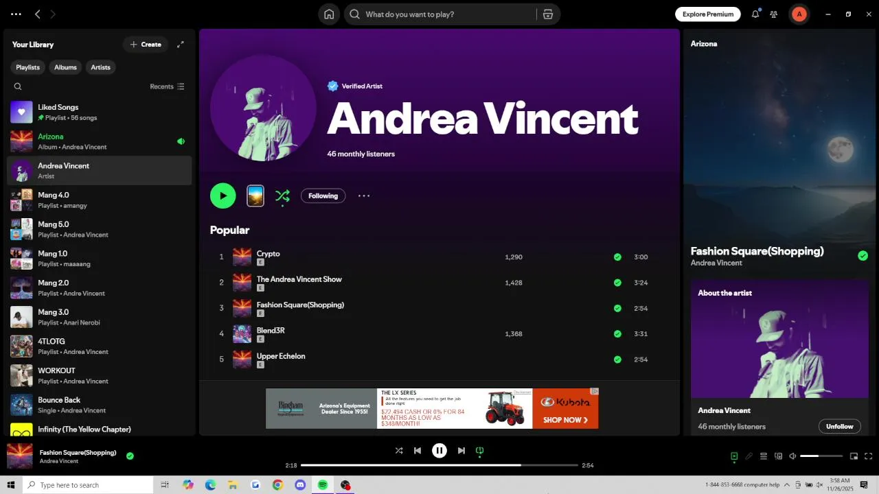Open Liked Songs playlist

pos(100,112)
